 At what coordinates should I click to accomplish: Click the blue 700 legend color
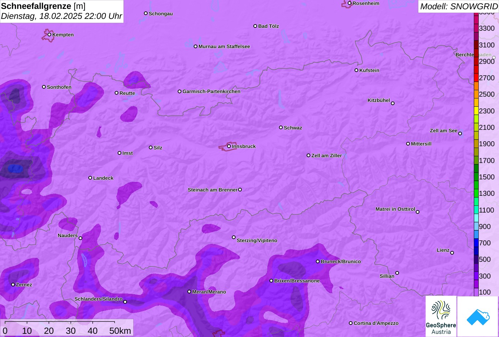click(476, 243)
